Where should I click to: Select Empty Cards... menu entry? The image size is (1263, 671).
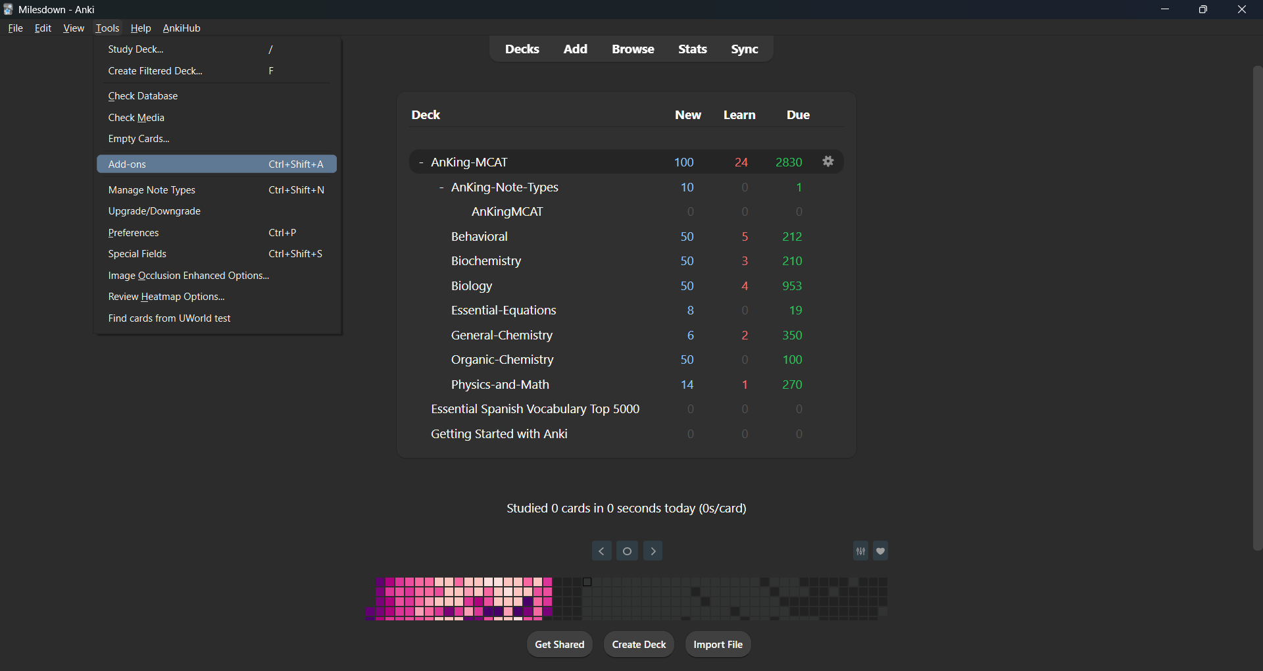click(x=216, y=139)
